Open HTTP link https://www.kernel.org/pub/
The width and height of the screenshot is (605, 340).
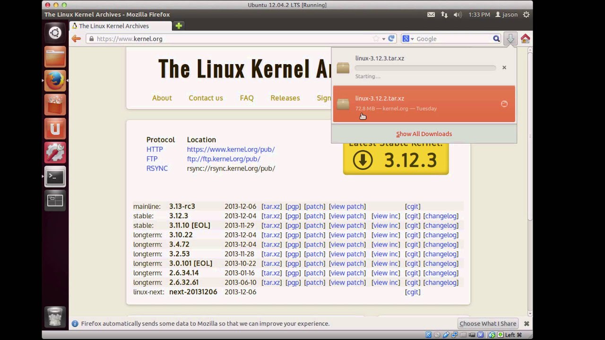(x=231, y=149)
